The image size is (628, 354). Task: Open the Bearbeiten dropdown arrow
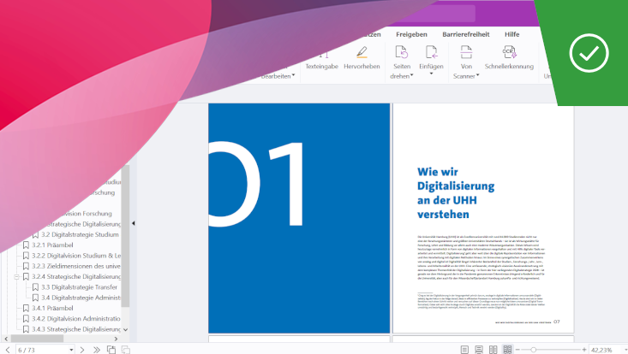click(x=294, y=75)
